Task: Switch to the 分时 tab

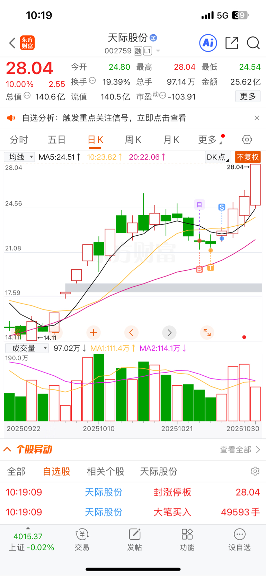Action: [x=19, y=140]
